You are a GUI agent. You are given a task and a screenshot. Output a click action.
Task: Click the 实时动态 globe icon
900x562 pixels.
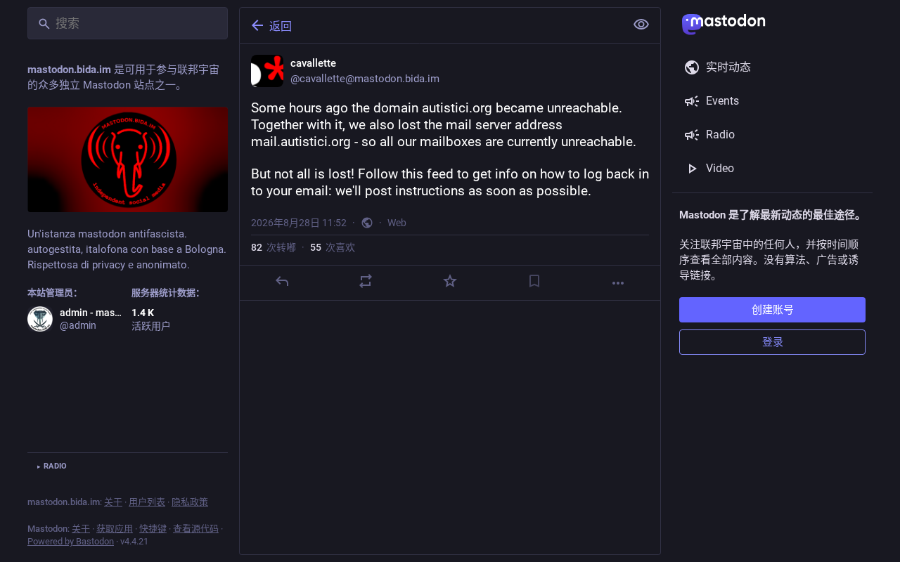692,67
